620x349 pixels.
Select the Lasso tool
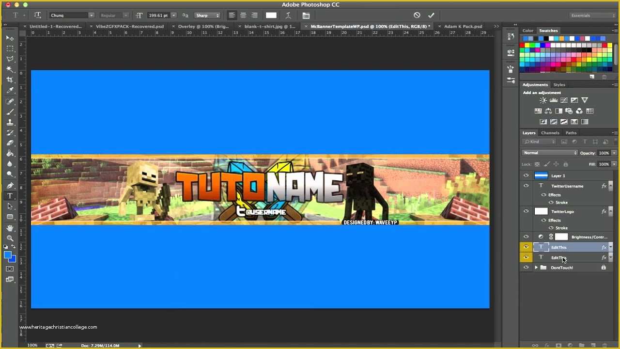[x=10, y=59]
